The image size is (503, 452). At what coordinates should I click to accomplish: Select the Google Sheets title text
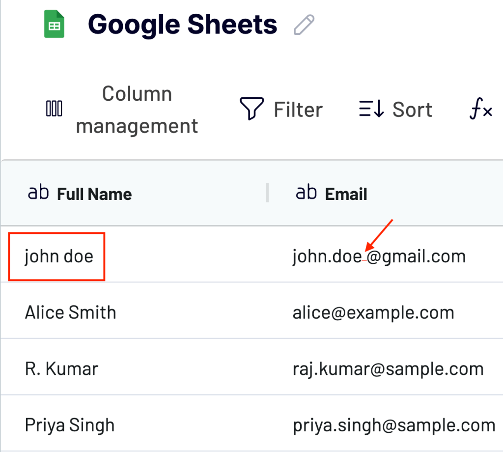[183, 25]
